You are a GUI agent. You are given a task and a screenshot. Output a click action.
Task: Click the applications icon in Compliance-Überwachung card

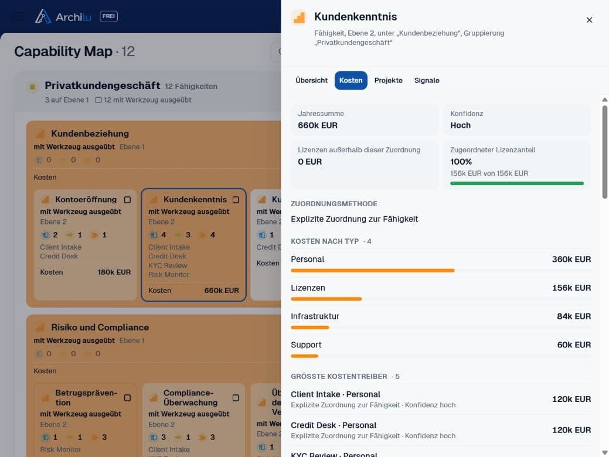click(154, 437)
